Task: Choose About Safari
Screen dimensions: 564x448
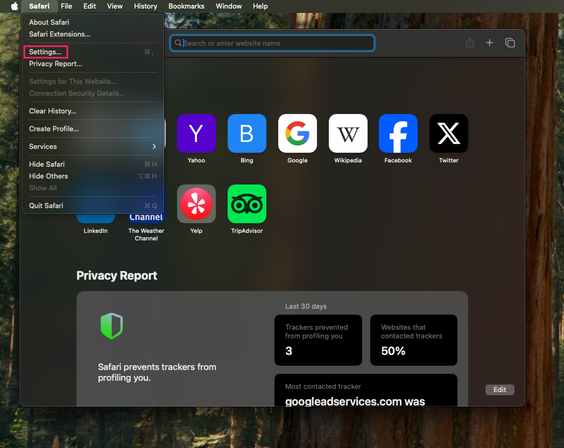Action: 93,22
